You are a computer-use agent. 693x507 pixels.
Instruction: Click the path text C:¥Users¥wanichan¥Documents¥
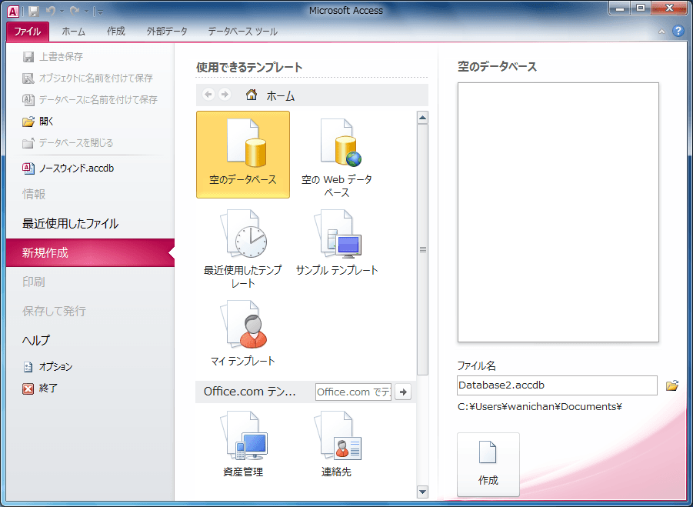(x=540, y=407)
